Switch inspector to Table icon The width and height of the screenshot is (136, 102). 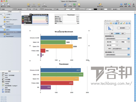[111, 23]
